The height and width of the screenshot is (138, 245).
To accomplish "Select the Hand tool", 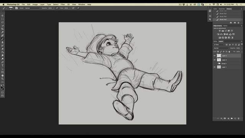I will [x=2, y=76].
